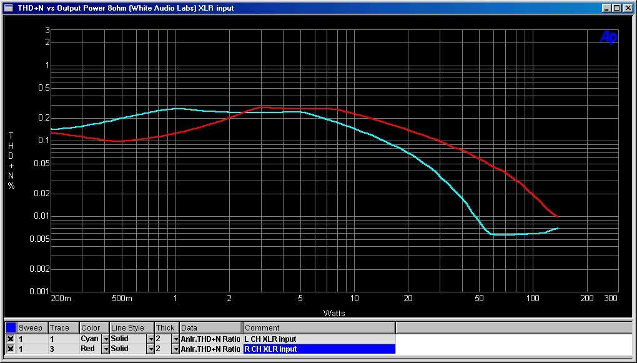This screenshot has width=637, height=363.
Task: Click the Ap logo in the graph corner
Action: click(x=608, y=38)
